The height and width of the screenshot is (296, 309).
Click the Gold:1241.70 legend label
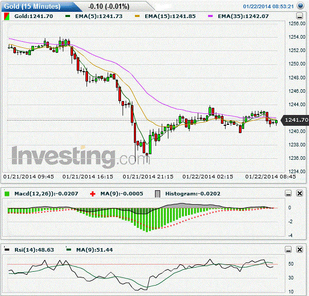point(33,16)
